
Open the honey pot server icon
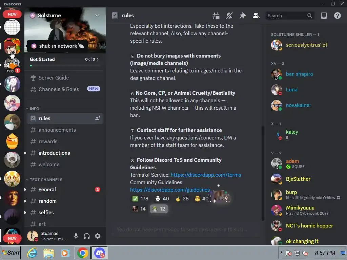pyautogui.click(x=12, y=141)
